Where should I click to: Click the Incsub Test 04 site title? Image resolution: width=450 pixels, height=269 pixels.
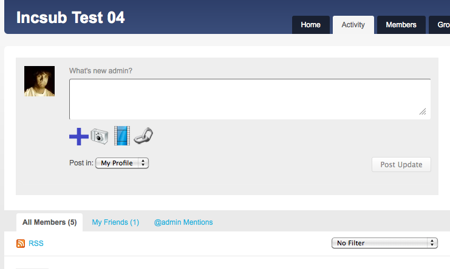70,18
